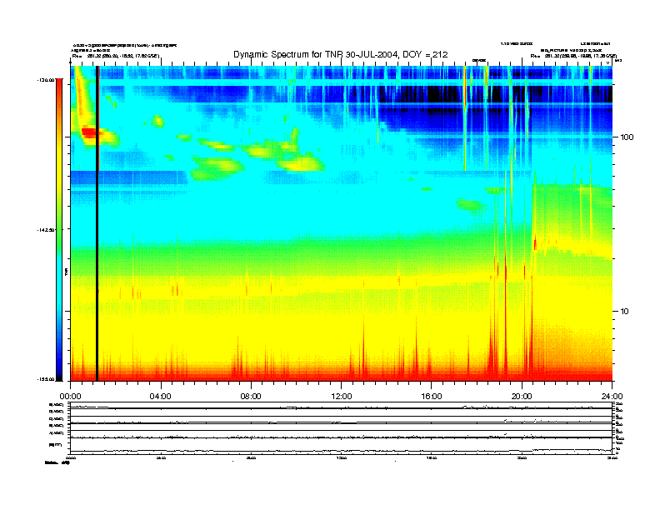Click the vertical rainbow color scale bar
The width and height of the screenshot is (660, 510).
point(59,229)
